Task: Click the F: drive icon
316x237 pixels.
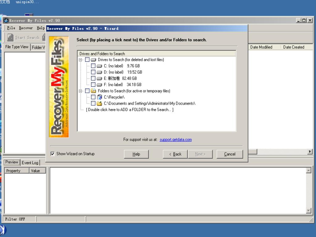Action: (x=99, y=85)
